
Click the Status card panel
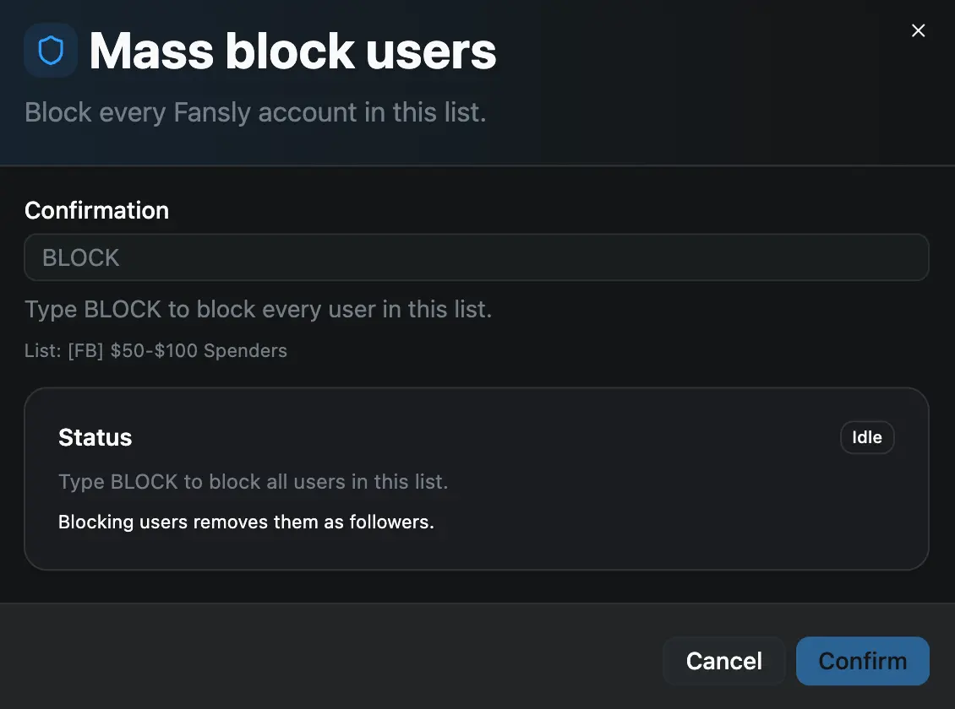pyautogui.click(x=476, y=477)
